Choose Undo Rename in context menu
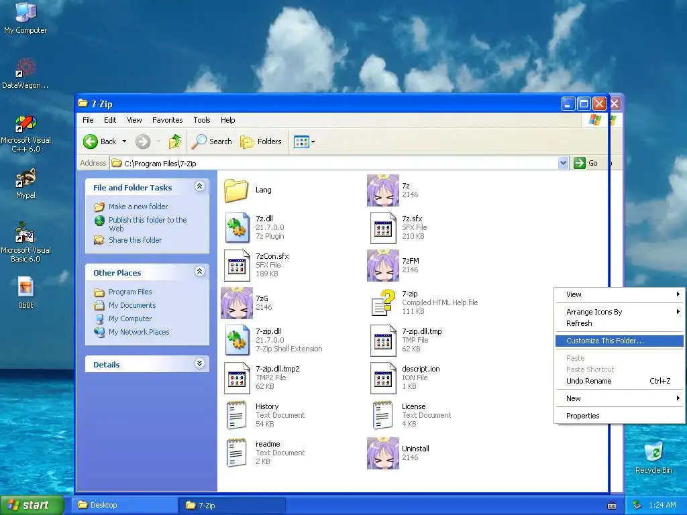Viewport: 687px width, 515px height. [619, 381]
